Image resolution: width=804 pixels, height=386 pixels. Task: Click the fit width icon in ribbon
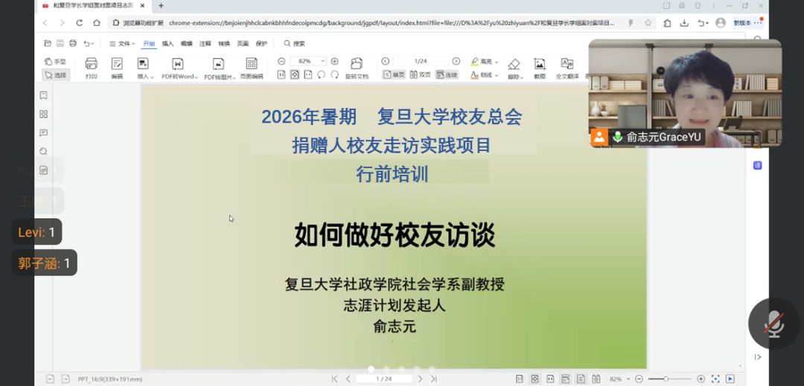coord(307,74)
